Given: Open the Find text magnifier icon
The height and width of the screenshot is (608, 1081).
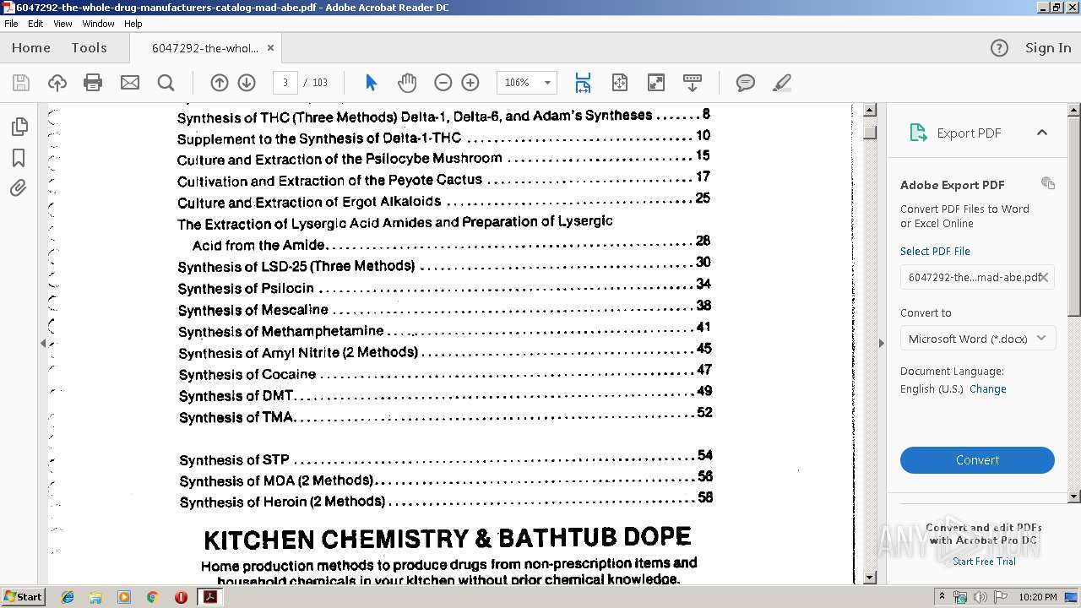Looking at the screenshot, I should [166, 83].
